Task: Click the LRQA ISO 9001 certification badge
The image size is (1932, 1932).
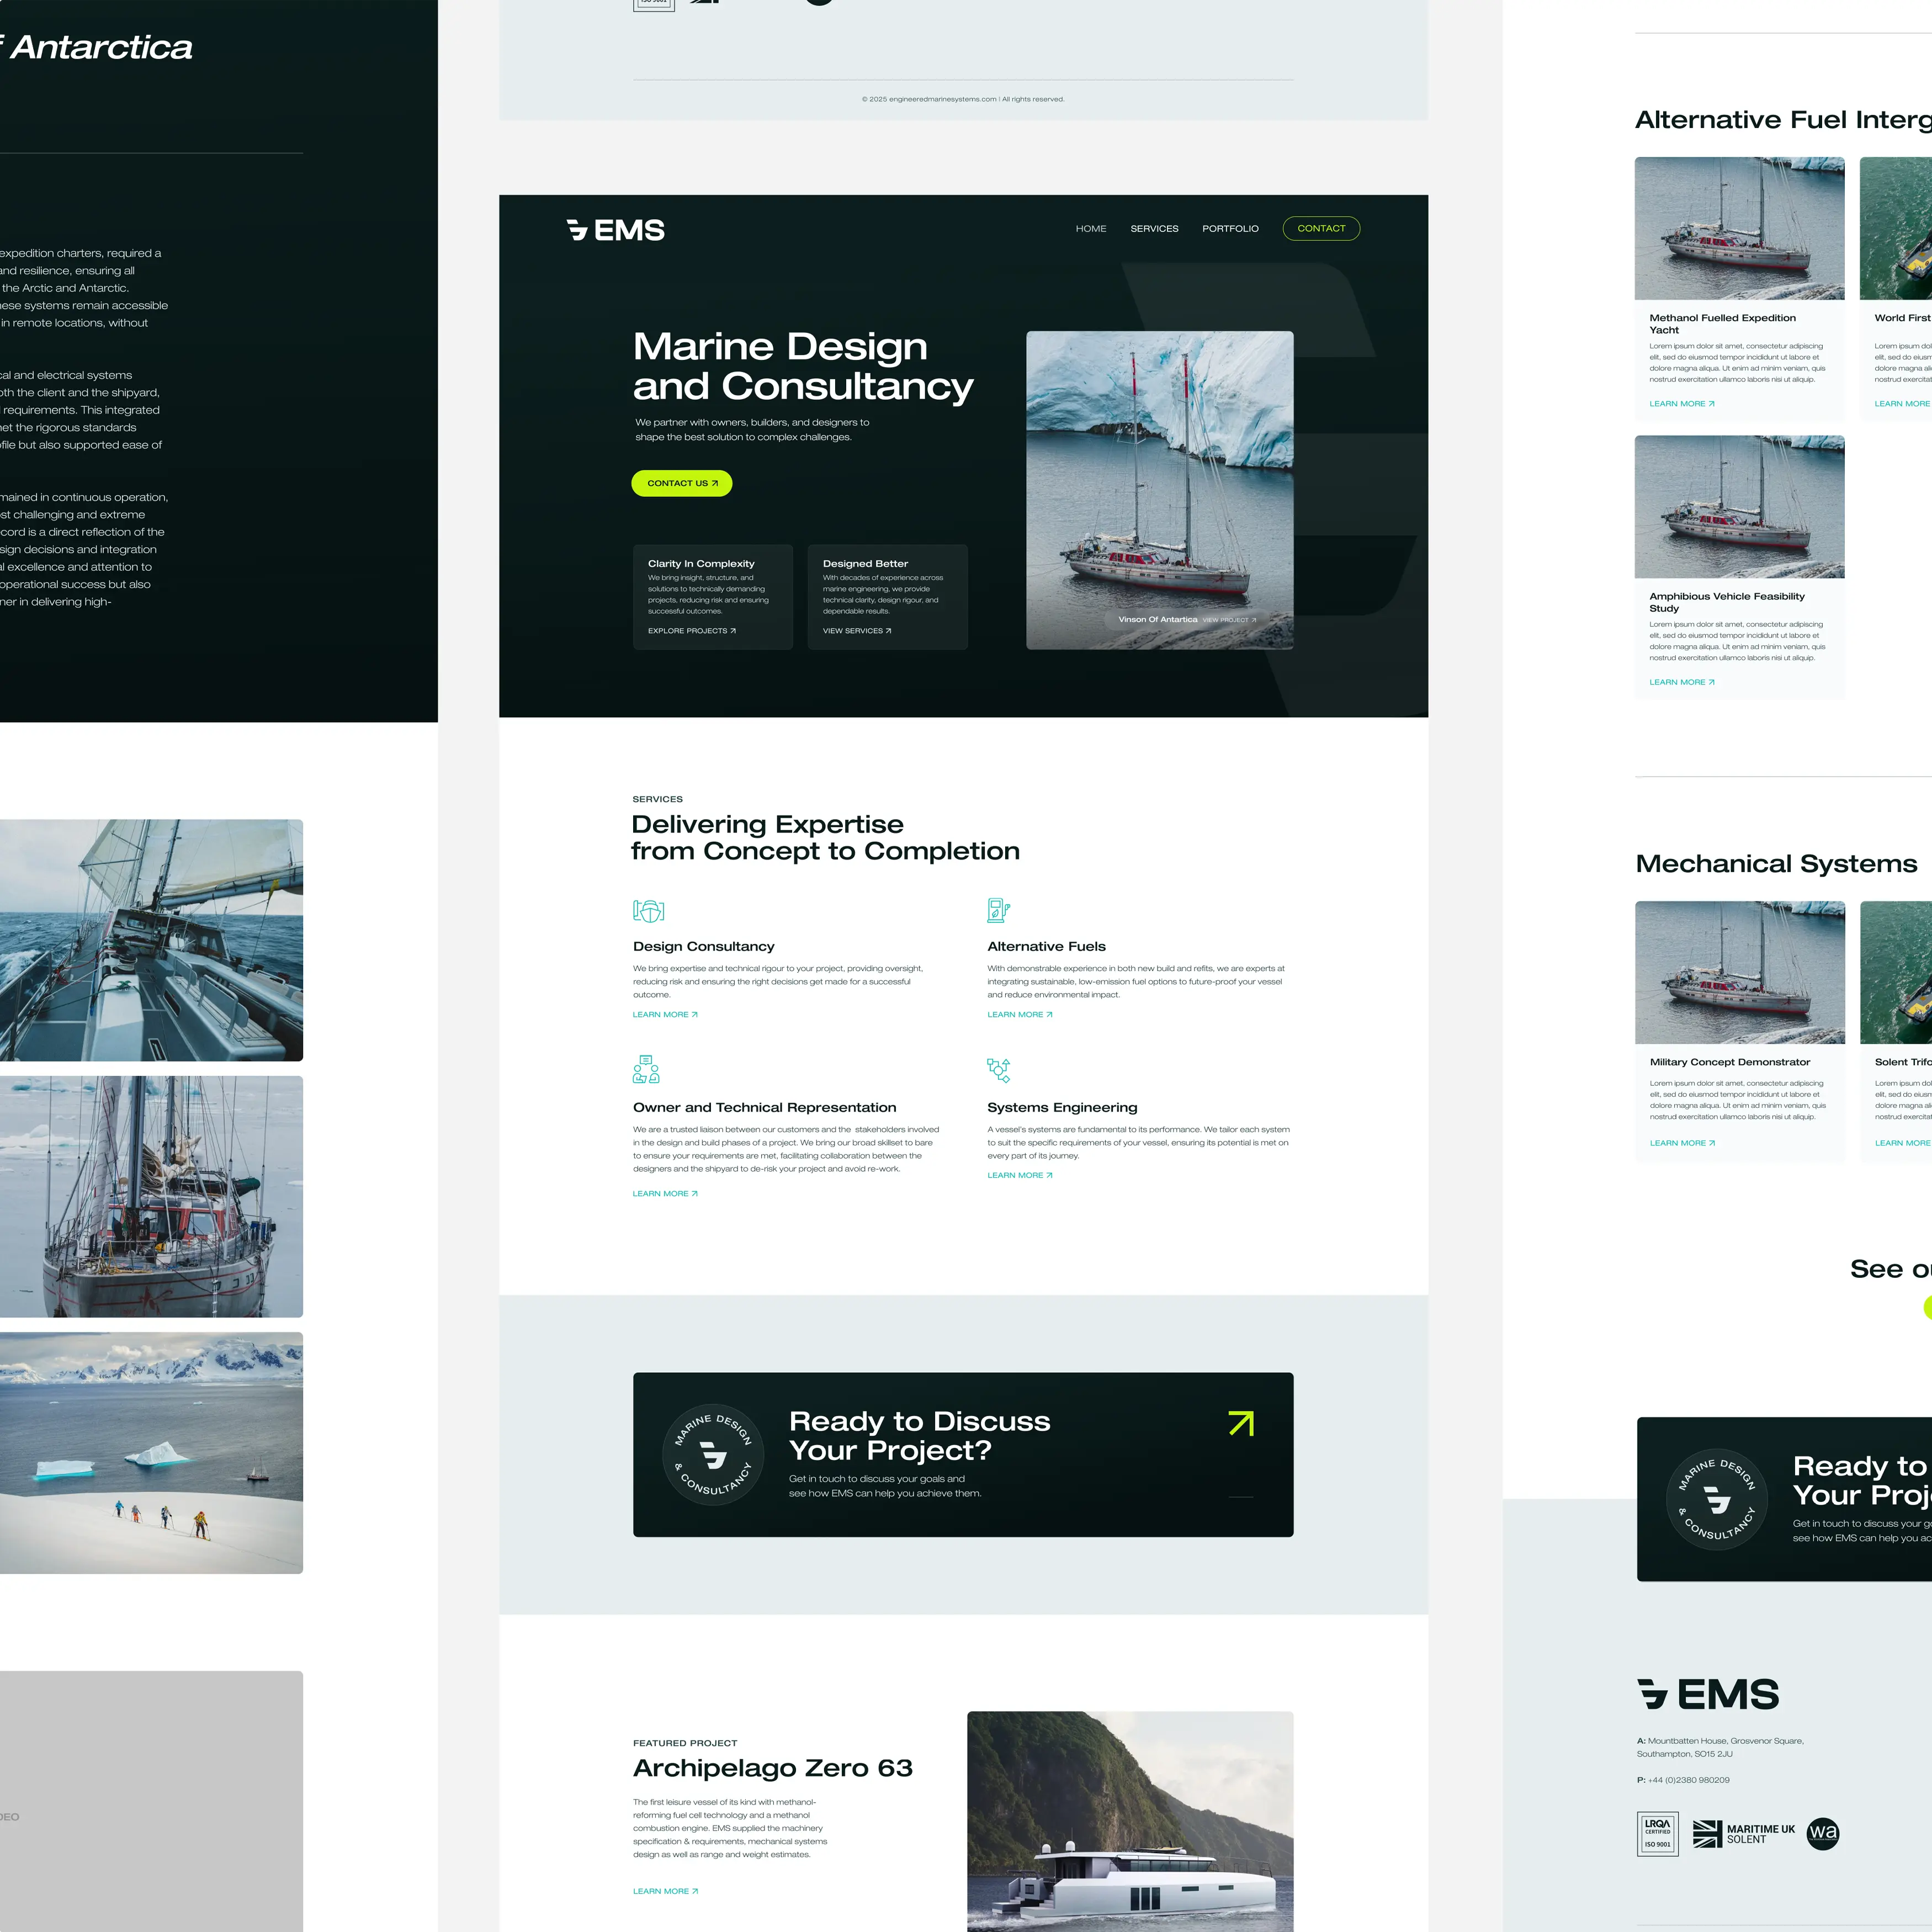Action: pos(1657,1833)
